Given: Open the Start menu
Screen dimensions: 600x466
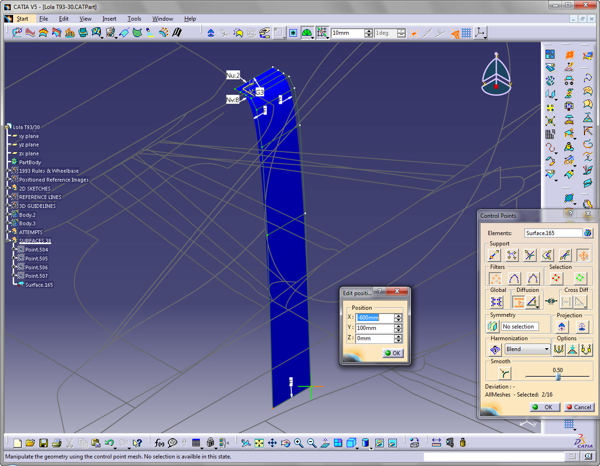Looking at the screenshot, I should (22, 19).
